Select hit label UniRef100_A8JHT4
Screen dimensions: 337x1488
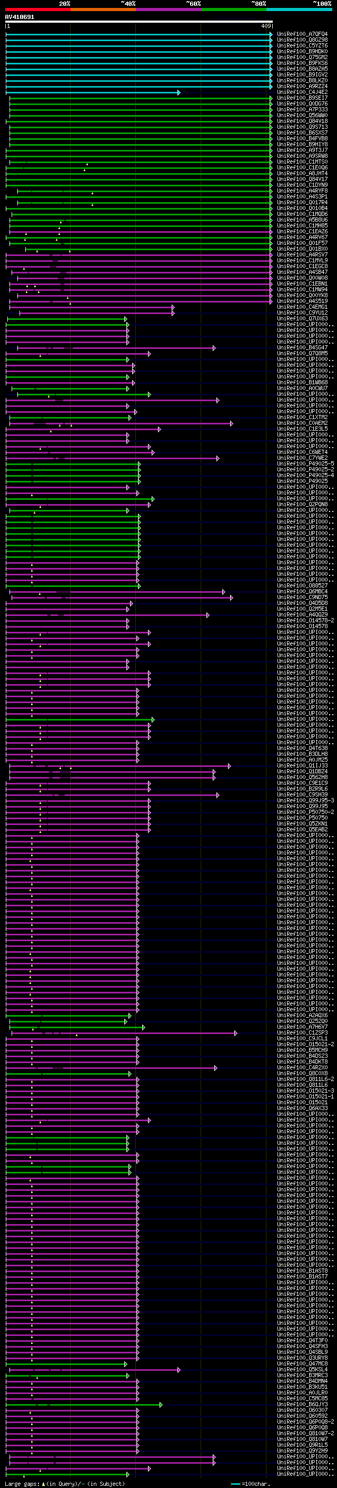[302, 173]
